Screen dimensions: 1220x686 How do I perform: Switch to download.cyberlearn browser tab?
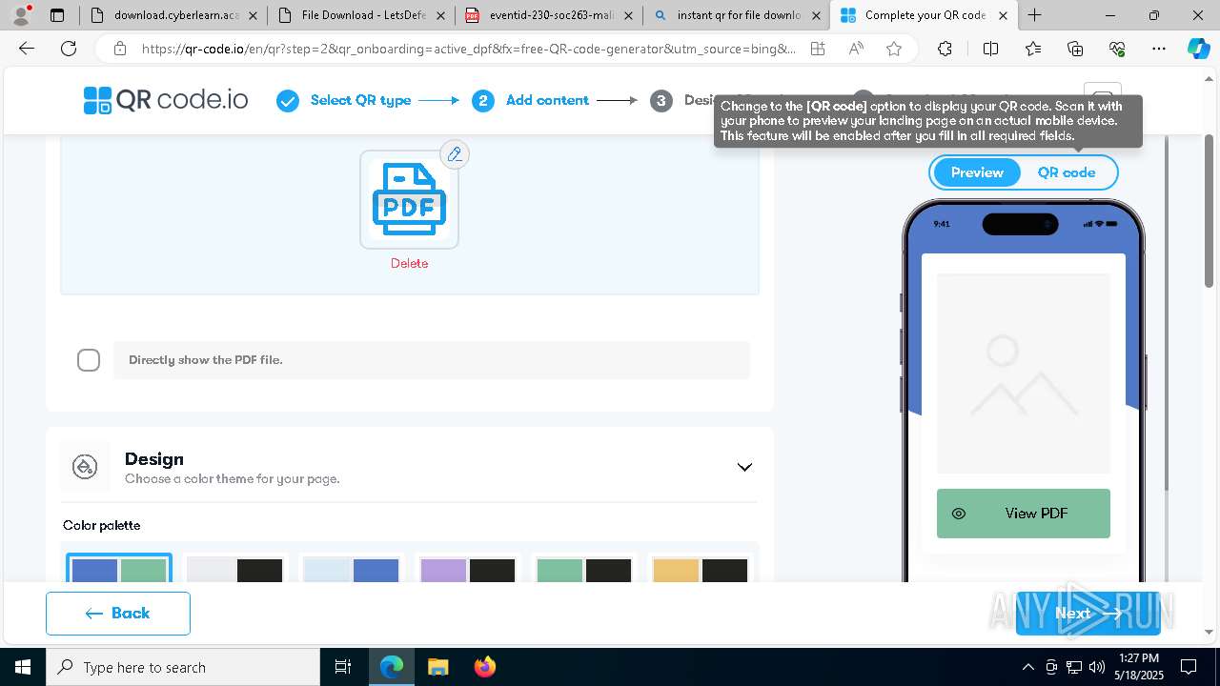[172, 15]
